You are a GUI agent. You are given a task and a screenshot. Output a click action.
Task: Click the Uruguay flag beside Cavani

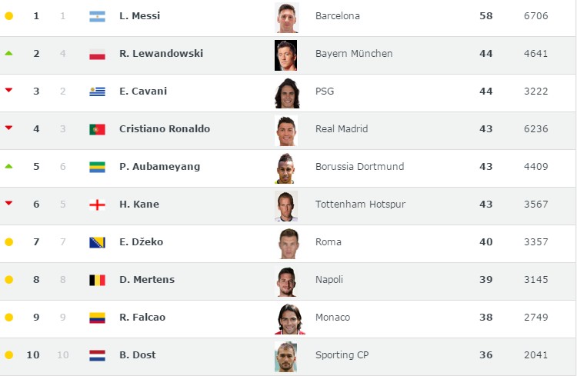(97, 92)
